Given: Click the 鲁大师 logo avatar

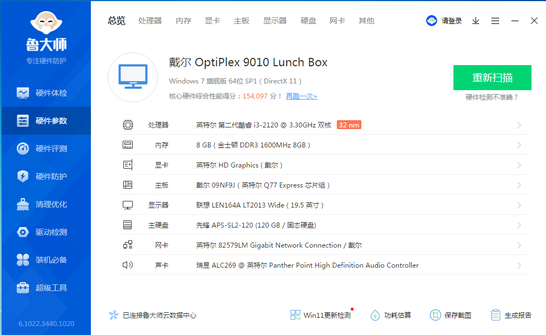Looking at the screenshot, I should (46, 22).
